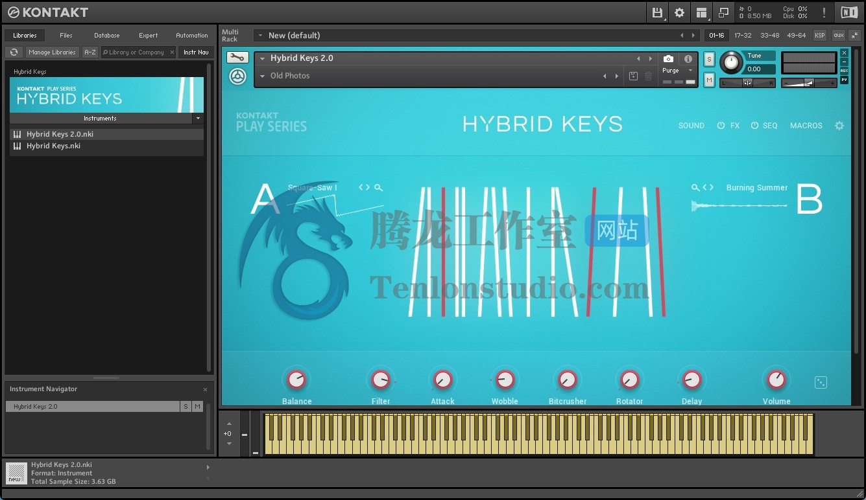The width and height of the screenshot is (866, 500).
Task: Load Hybrid Keys.nki instrument
Action: click(106, 146)
